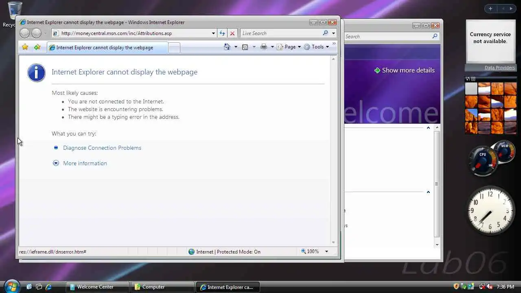Click the magnifier icon in Welcome Center search

point(435,36)
